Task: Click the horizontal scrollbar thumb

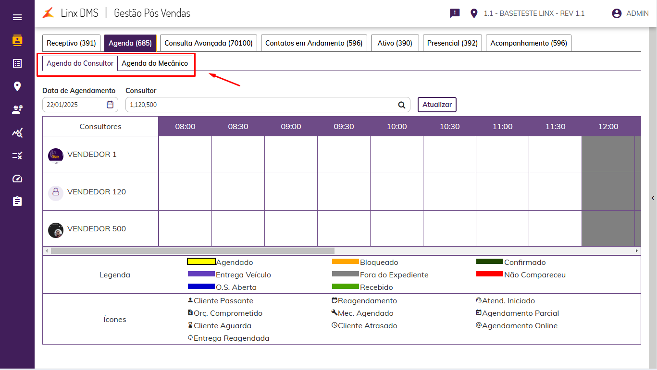Action: point(192,251)
